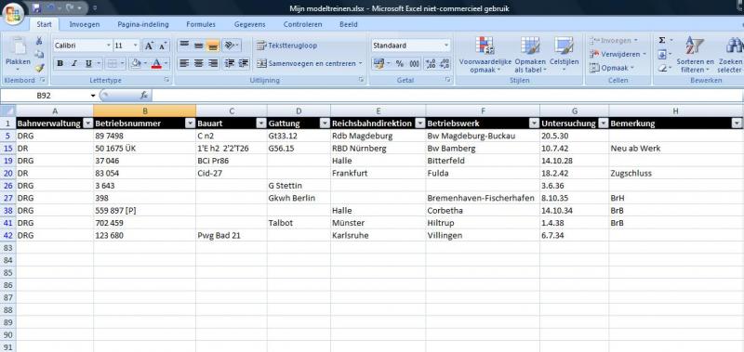Open filter dropdown for Bahnverwaltung column

click(87, 124)
